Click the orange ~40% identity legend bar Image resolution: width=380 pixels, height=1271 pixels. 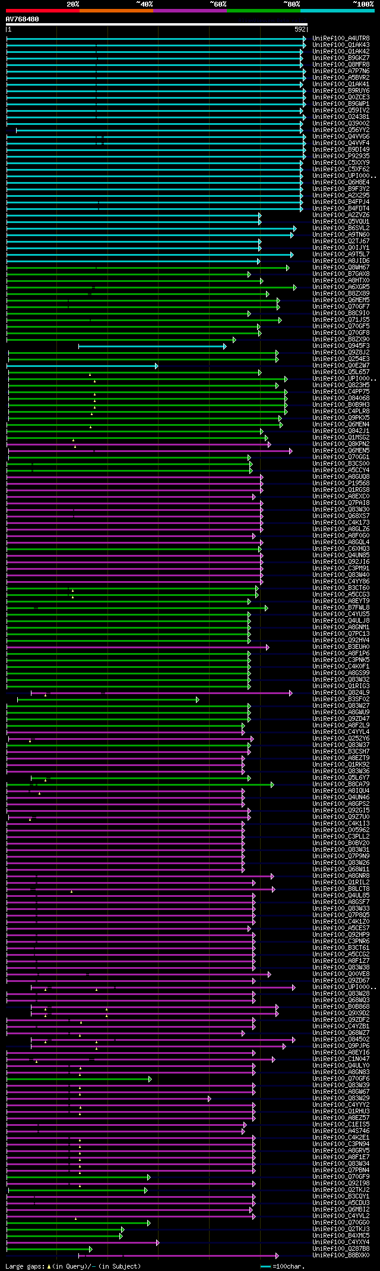point(116,10)
